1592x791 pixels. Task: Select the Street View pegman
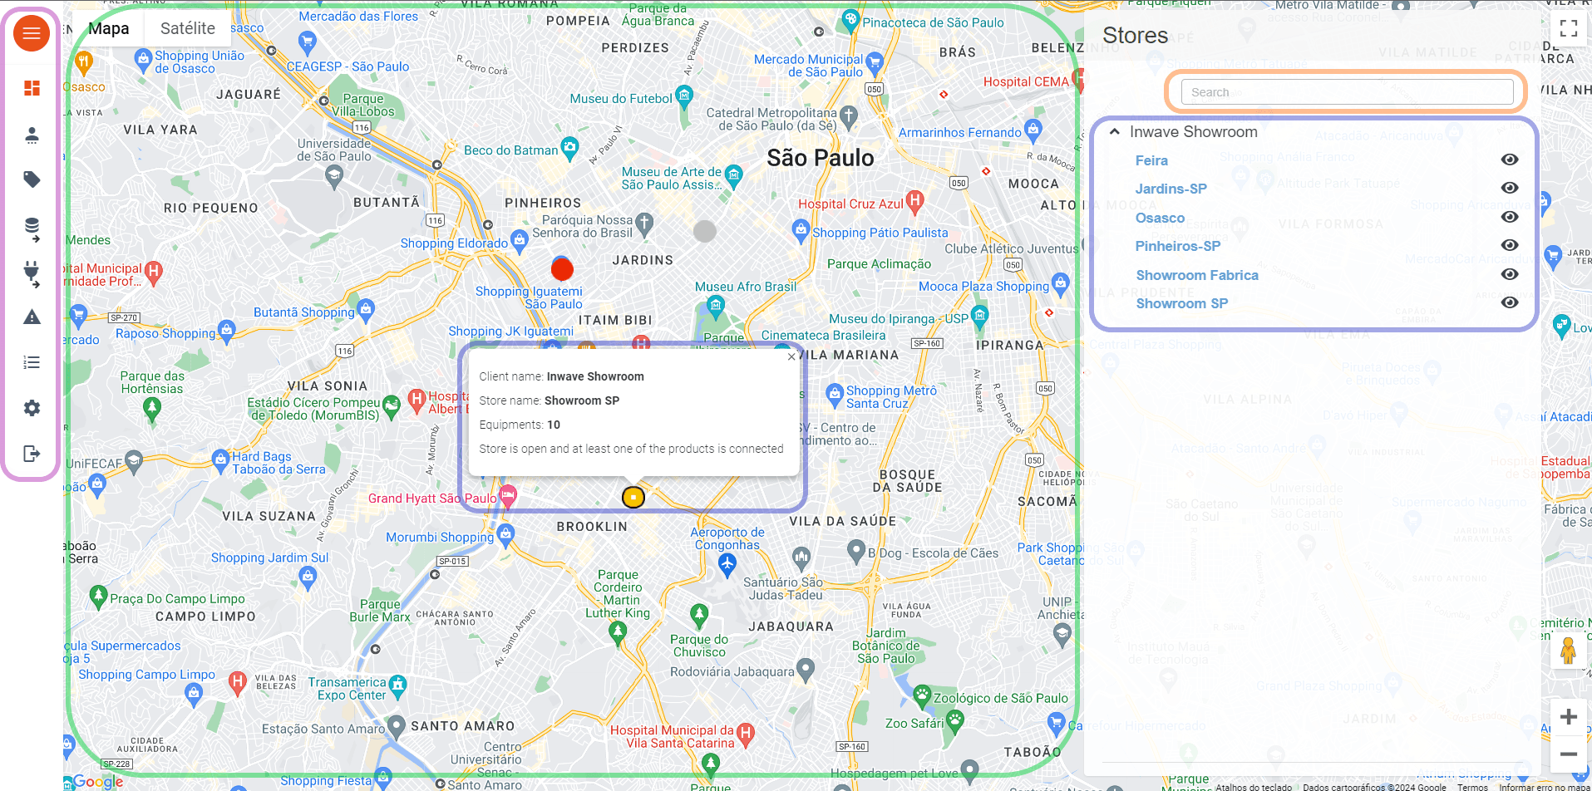click(x=1568, y=650)
